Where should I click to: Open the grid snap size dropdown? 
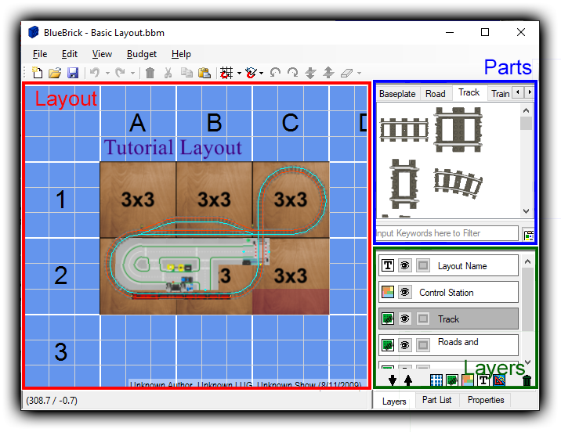coord(239,74)
